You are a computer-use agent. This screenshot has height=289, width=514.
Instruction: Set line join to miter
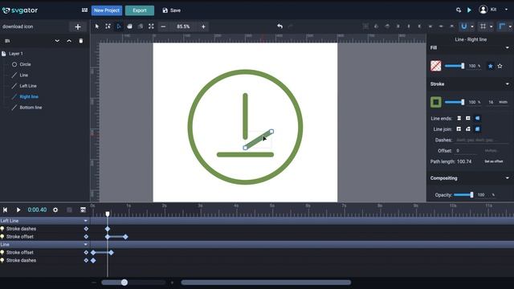coord(459,129)
